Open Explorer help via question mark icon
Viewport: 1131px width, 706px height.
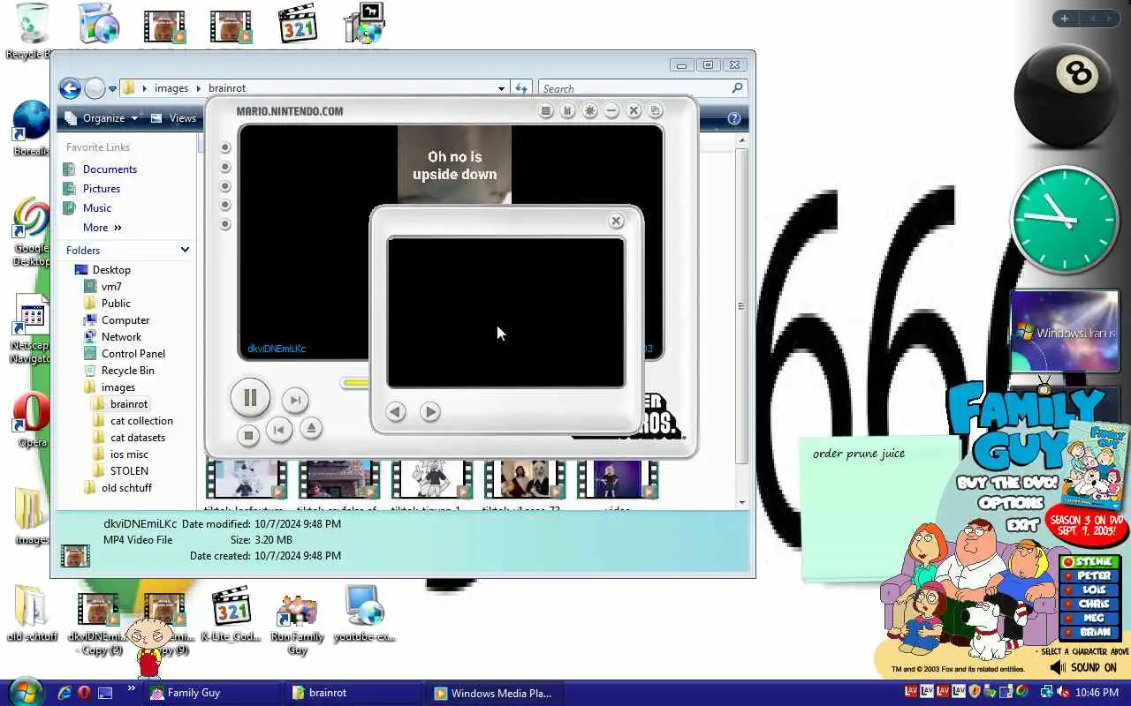point(733,118)
